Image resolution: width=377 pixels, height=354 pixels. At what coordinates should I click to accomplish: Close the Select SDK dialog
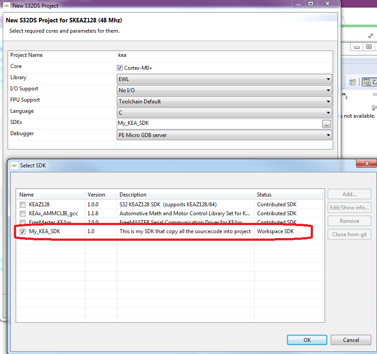coord(367,163)
